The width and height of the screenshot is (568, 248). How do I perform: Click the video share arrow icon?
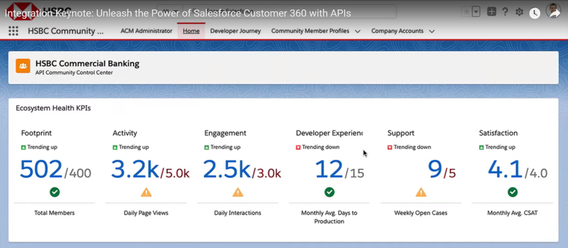(554, 13)
